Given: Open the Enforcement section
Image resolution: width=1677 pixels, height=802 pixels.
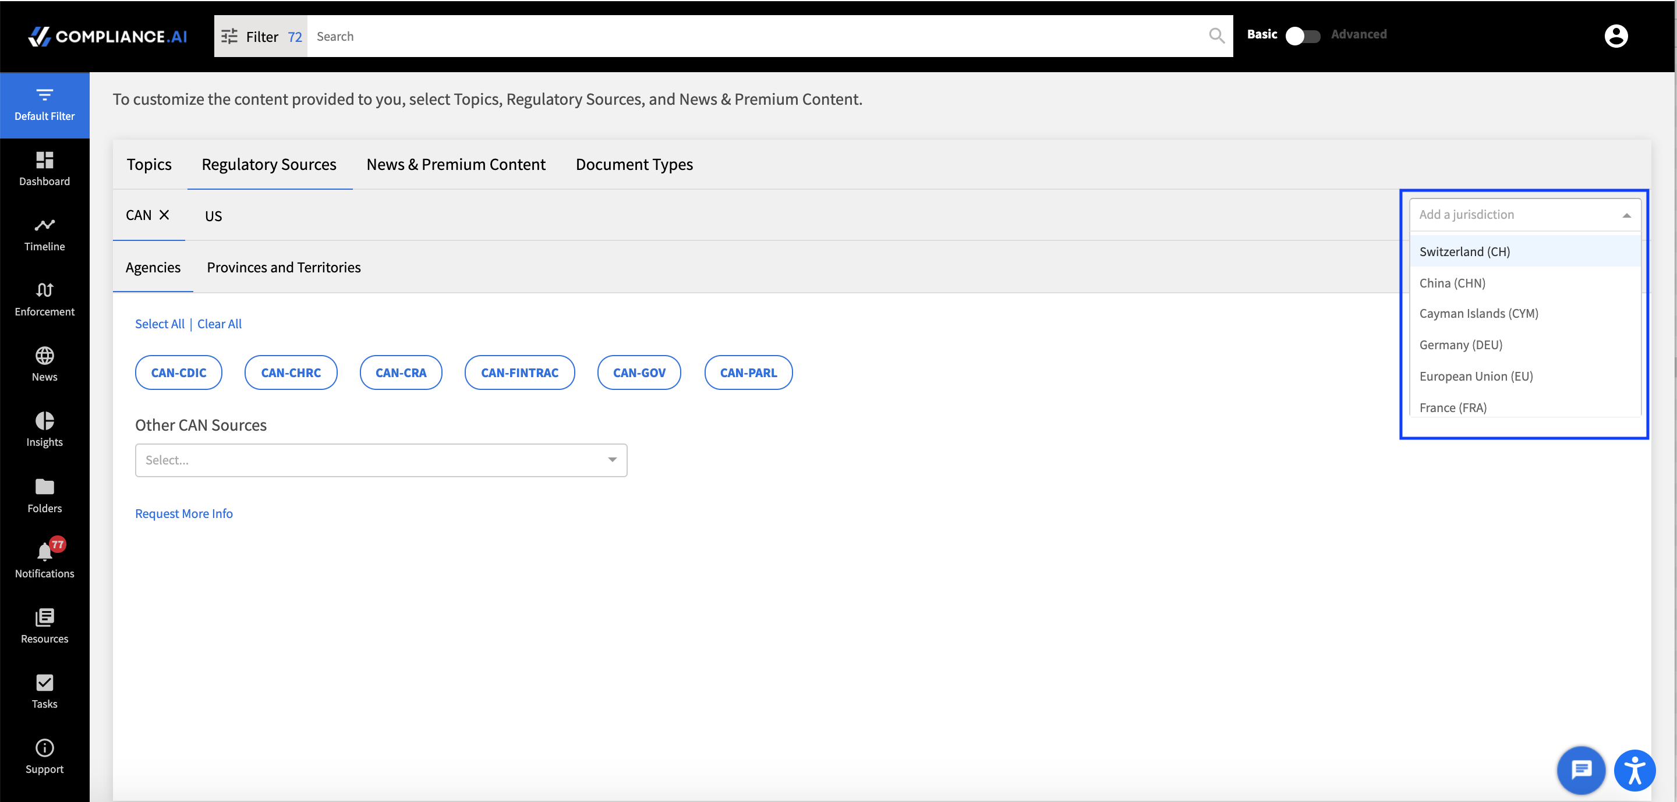Looking at the screenshot, I should coord(44,299).
